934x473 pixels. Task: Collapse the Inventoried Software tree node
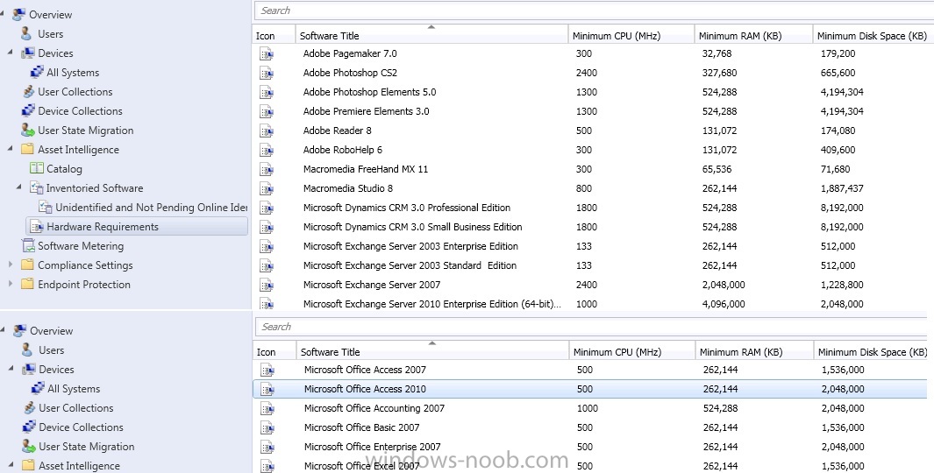20,187
